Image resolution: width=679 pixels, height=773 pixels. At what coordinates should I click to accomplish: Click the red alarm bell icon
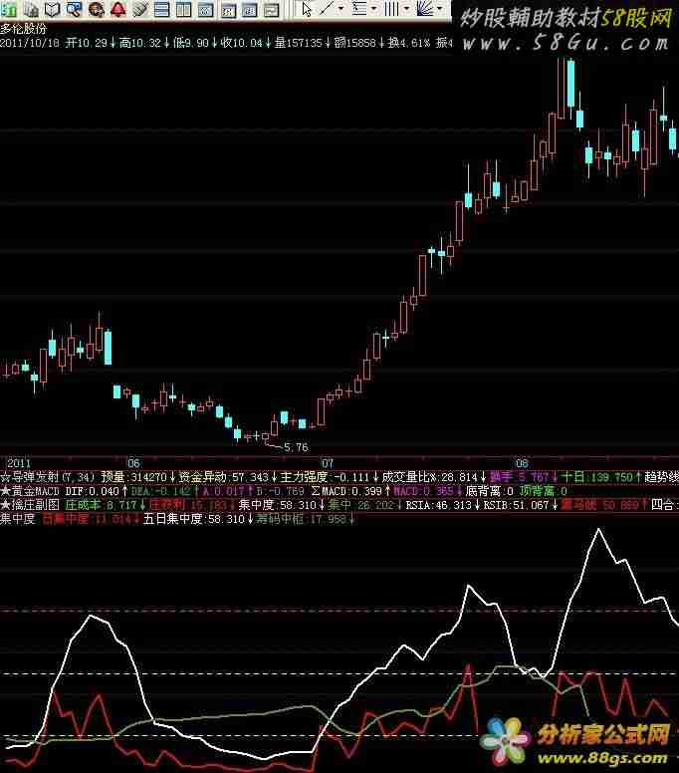coord(117,9)
